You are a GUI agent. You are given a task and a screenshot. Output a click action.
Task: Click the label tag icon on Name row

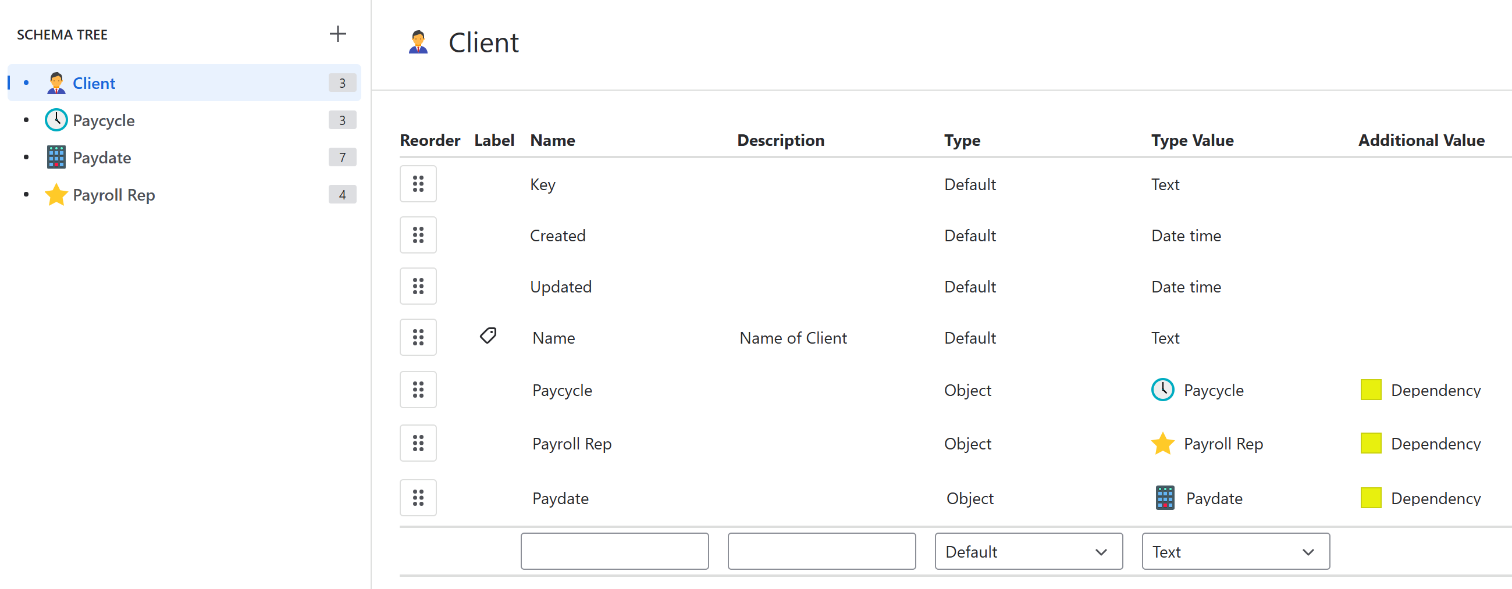tap(488, 335)
